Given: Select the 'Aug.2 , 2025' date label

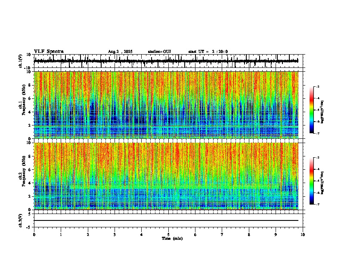Looking at the screenshot, I should (120, 52).
